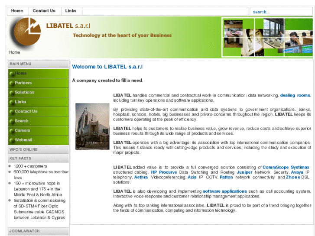
Task: Select Webmail in the main menu
Action: point(38,140)
